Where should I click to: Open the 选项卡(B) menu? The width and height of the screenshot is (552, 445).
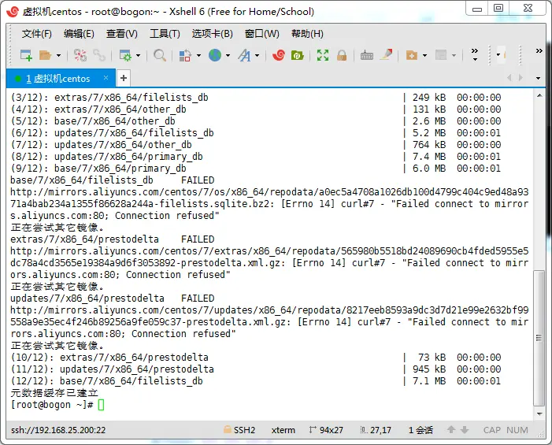tap(213, 34)
